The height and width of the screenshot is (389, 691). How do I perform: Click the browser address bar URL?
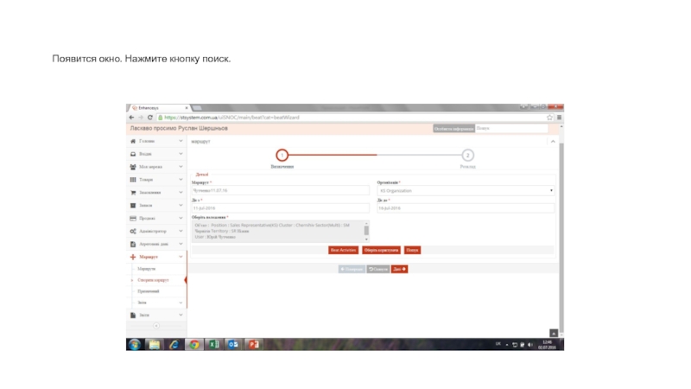click(x=231, y=118)
